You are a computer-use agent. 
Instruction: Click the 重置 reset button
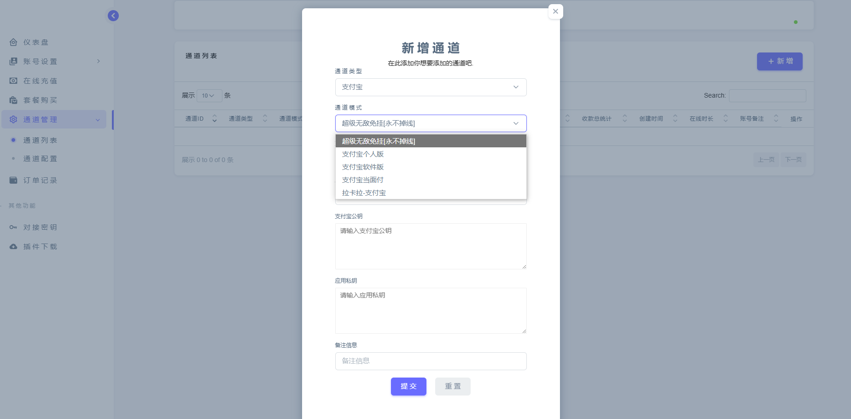453,386
